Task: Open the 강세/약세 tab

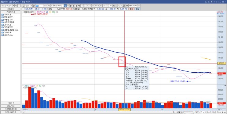Action: [x=11, y=106]
